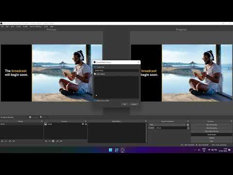Open the Docks menu
Image resolution: width=233 pixels, height=175 pixels.
18,27
